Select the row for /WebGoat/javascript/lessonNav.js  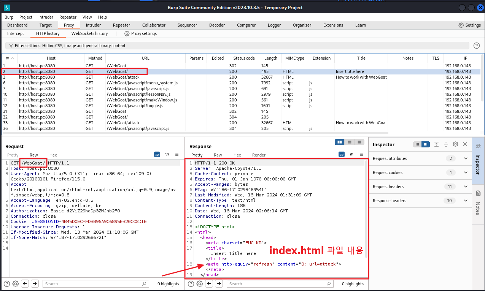[241, 94]
